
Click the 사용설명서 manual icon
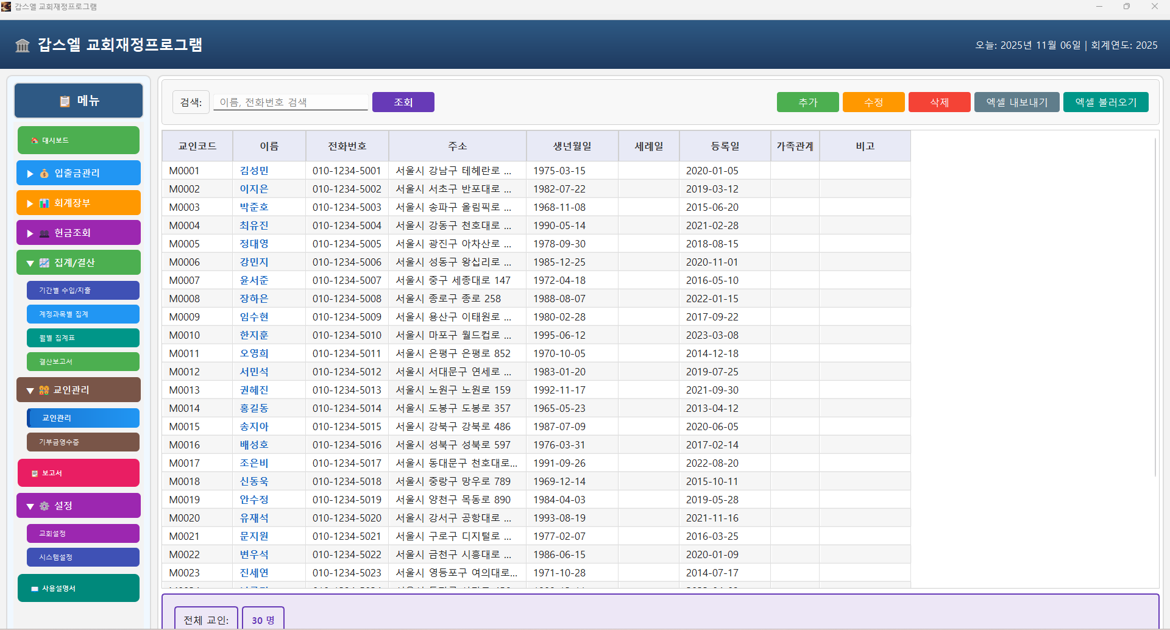[35, 589]
